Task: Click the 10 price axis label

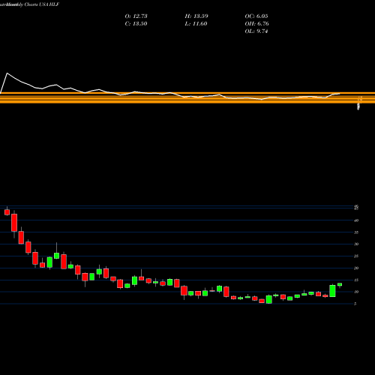Action: 356,292
